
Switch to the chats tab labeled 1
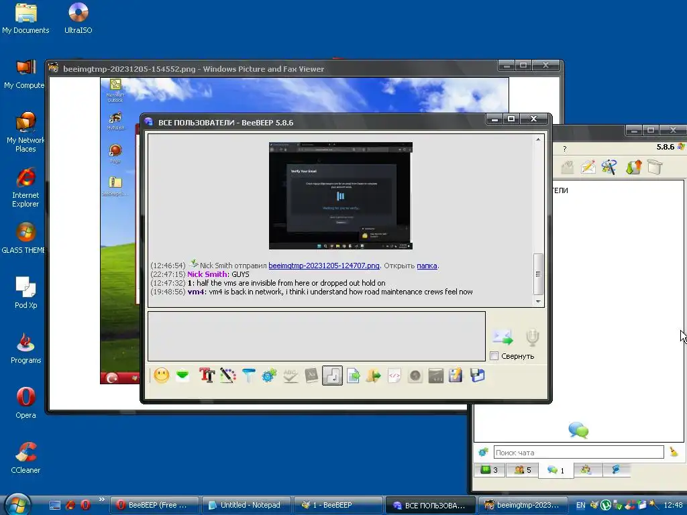click(556, 470)
